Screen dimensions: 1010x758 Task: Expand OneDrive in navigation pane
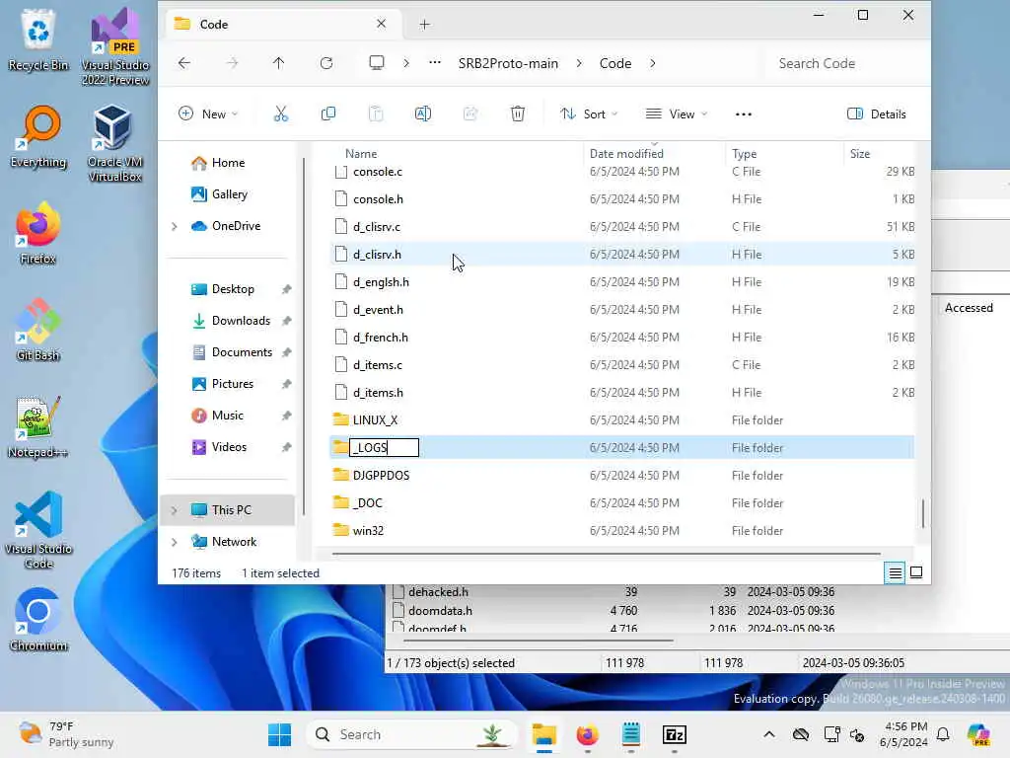(x=174, y=226)
